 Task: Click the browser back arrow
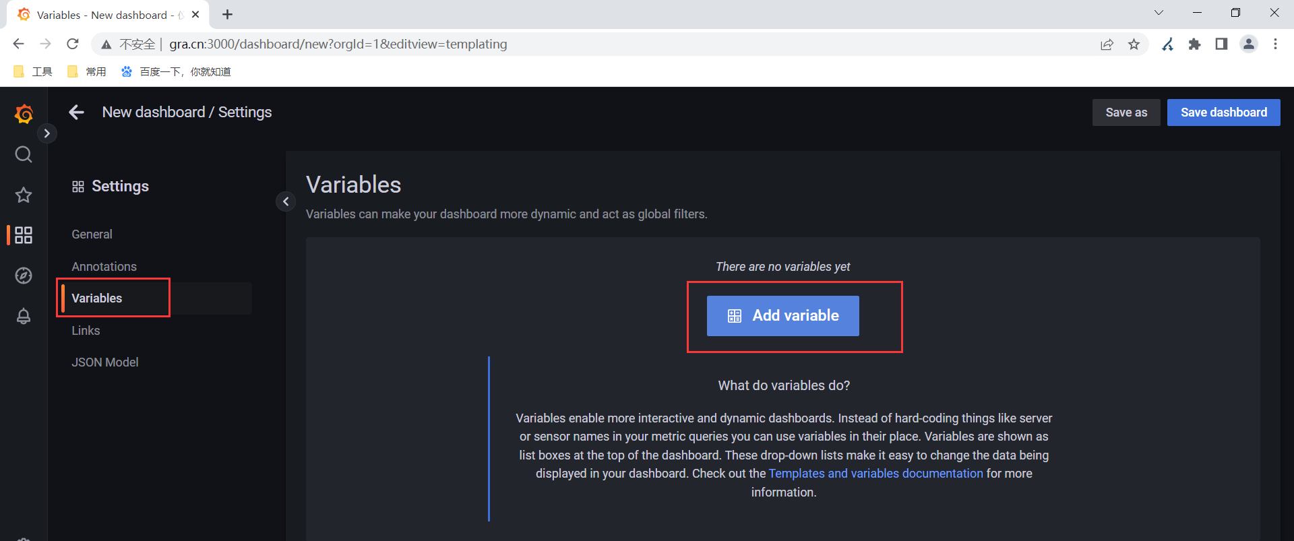point(18,44)
